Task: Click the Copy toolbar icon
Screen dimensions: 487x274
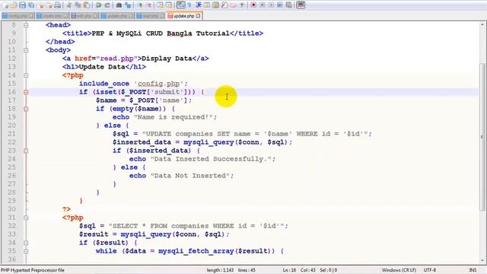Action: [x=78, y=5]
